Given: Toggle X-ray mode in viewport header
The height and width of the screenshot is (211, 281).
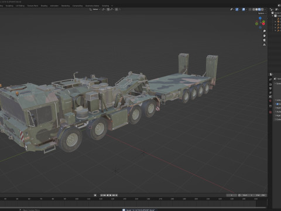Looking at the screenshot, I should (250, 9).
